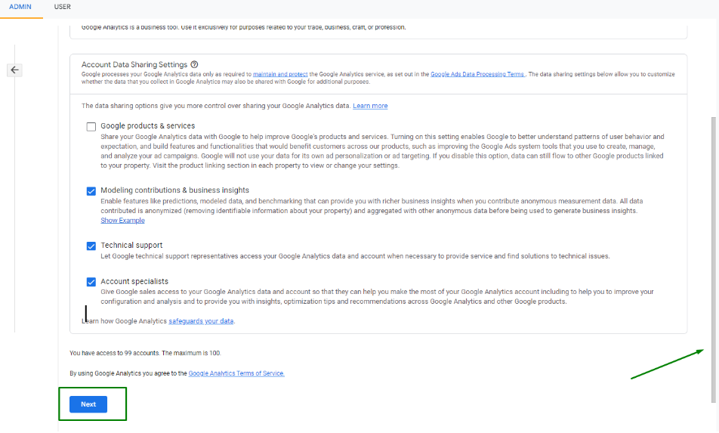
Task: Click the Account specialists label text
Action: (x=134, y=281)
